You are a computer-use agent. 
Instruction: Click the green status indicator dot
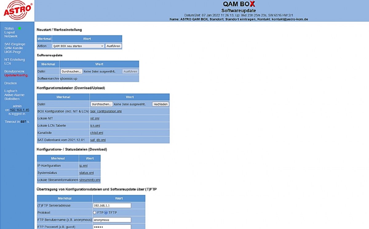(19, 28)
